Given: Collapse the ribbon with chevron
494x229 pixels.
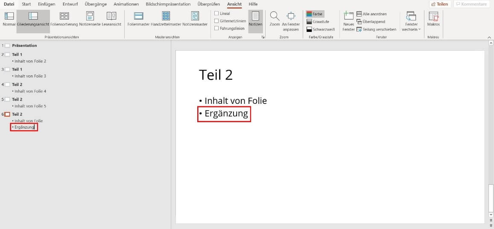Looking at the screenshot, I should (489, 37).
